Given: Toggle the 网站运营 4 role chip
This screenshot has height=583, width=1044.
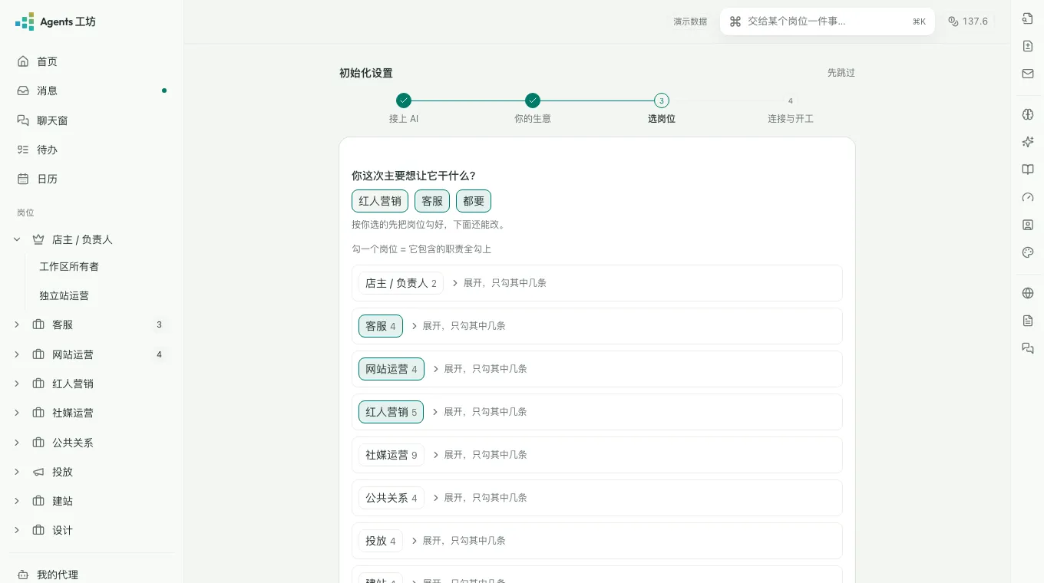Looking at the screenshot, I should point(391,369).
